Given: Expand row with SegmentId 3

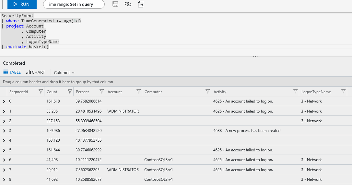Looking at the screenshot, I should coord(4,131).
